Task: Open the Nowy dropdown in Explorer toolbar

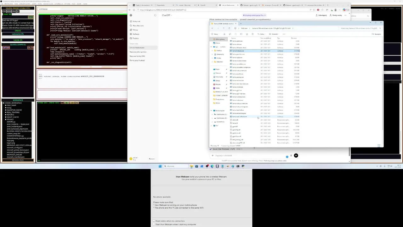Action: click(x=216, y=34)
